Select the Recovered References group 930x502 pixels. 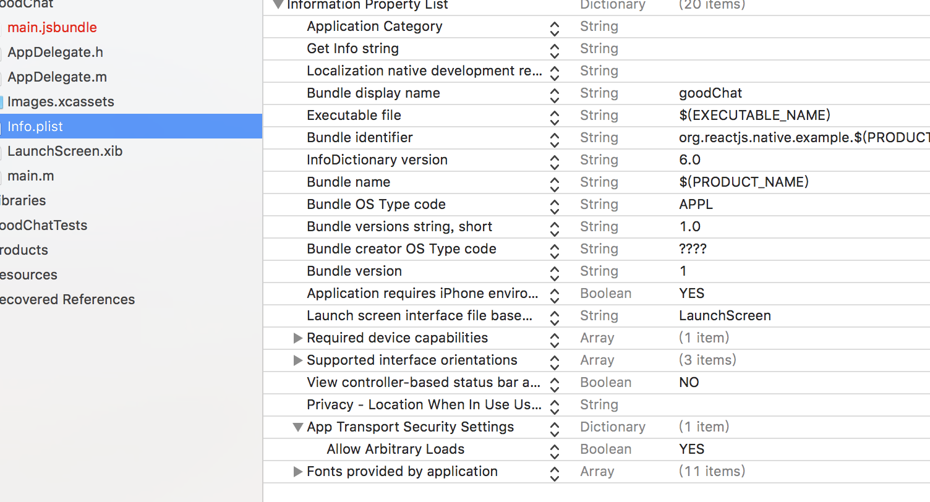[x=67, y=300]
